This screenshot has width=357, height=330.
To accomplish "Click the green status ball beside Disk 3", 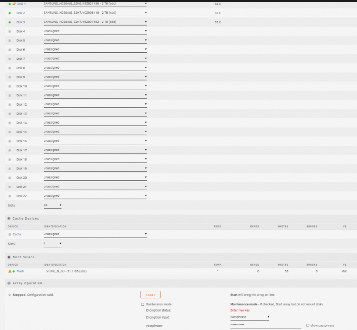I will pos(10,22).
